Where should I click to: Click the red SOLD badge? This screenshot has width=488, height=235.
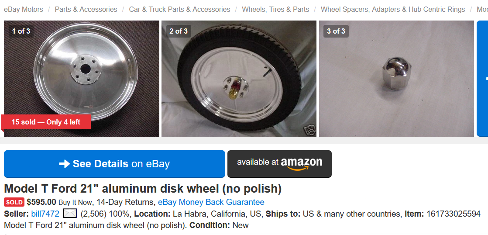14,202
